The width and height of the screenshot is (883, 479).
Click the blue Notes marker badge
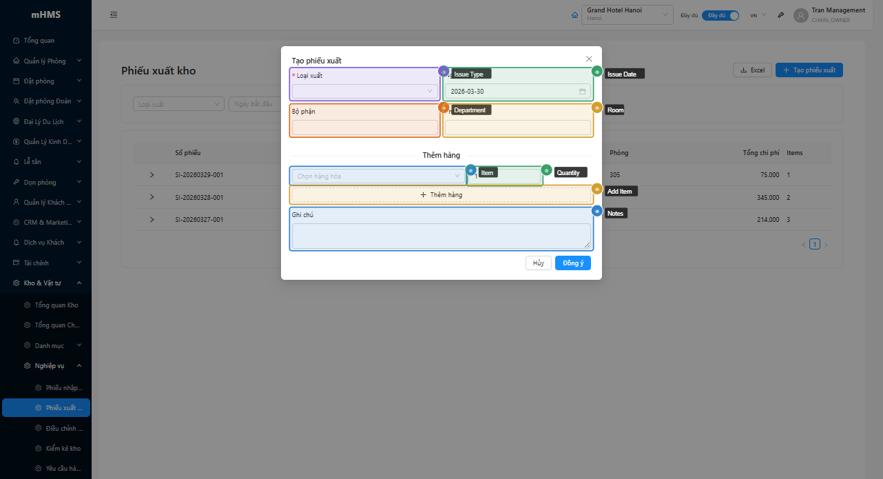(597, 211)
